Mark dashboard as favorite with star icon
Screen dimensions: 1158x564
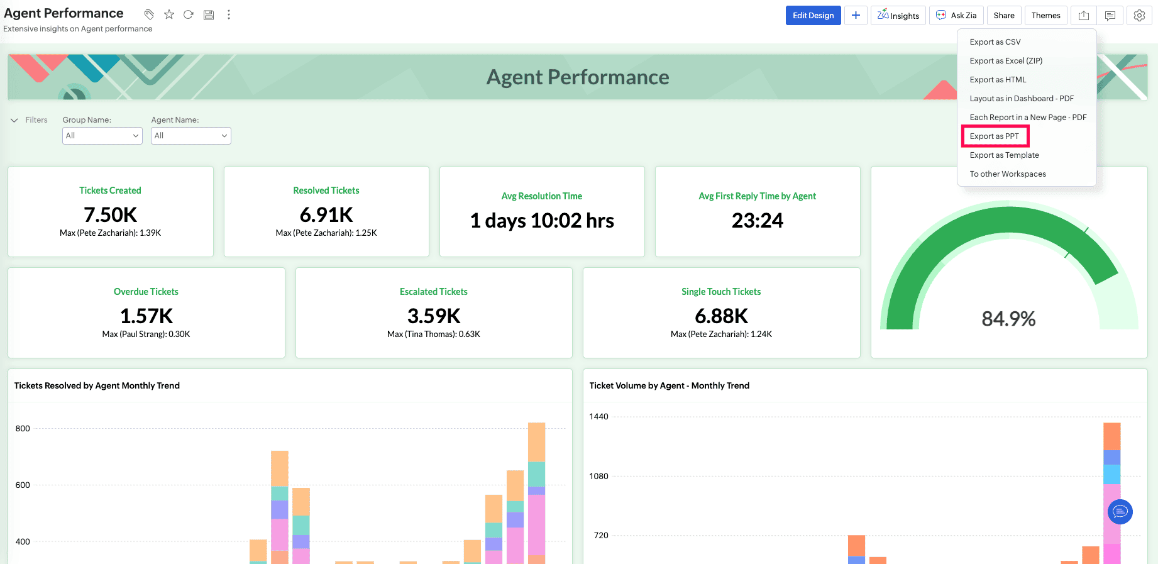click(x=169, y=14)
